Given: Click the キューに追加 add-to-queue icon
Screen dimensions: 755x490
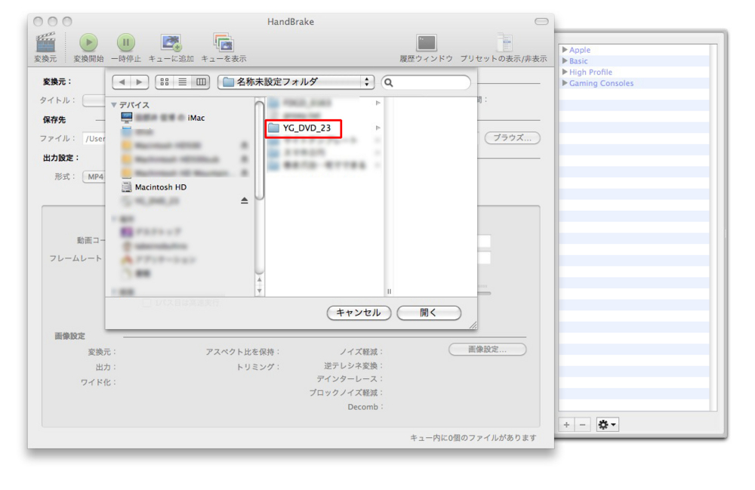Looking at the screenshot, I should 171,42.
